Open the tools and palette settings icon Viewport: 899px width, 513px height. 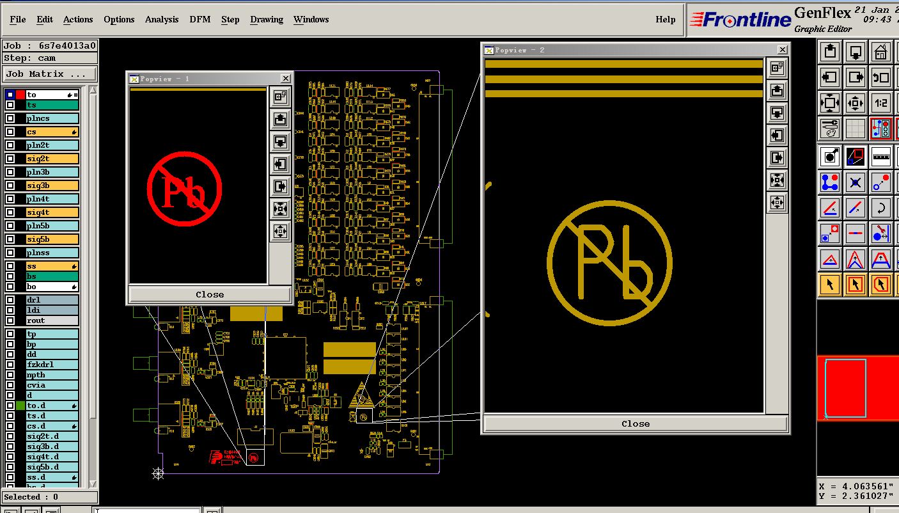[830, 129]
